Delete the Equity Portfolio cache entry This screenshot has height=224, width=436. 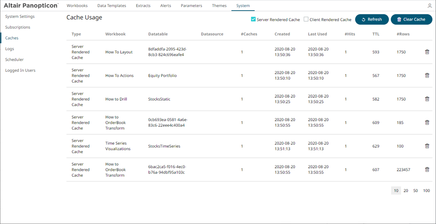[427, 75]
